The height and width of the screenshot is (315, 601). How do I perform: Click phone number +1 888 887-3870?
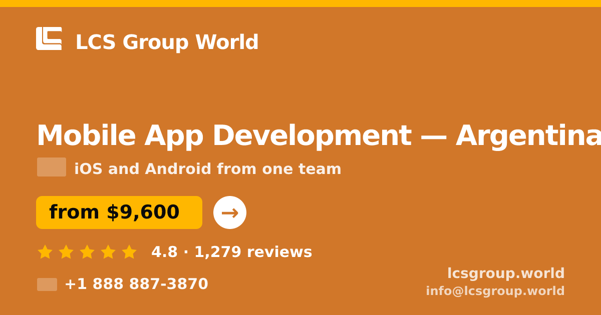click(x=136, y=284)
